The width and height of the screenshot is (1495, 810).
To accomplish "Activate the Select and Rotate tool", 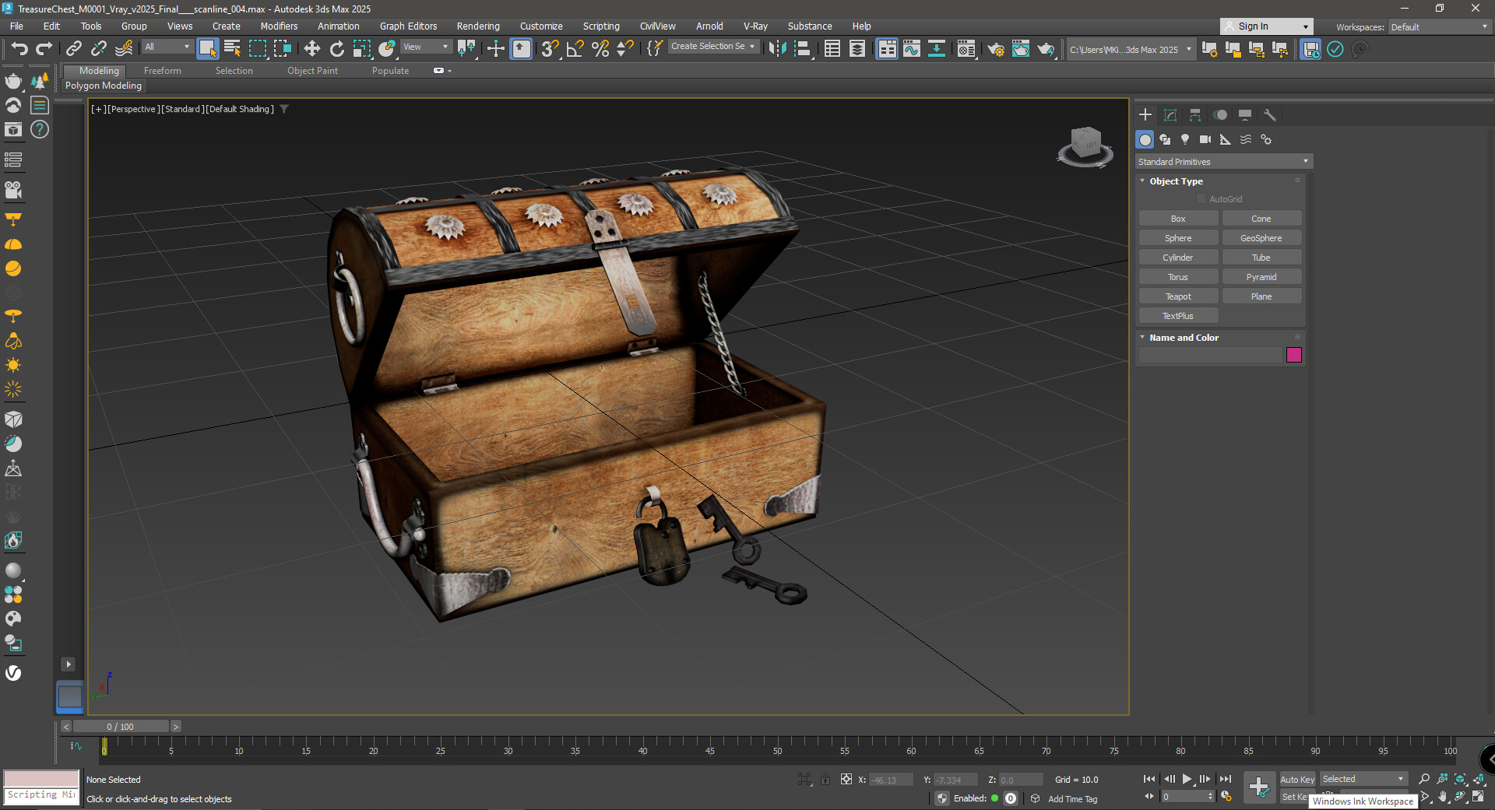I will click(336, 48).
